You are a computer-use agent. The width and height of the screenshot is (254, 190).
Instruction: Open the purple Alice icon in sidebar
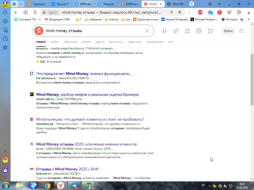(x=5, y=170)
